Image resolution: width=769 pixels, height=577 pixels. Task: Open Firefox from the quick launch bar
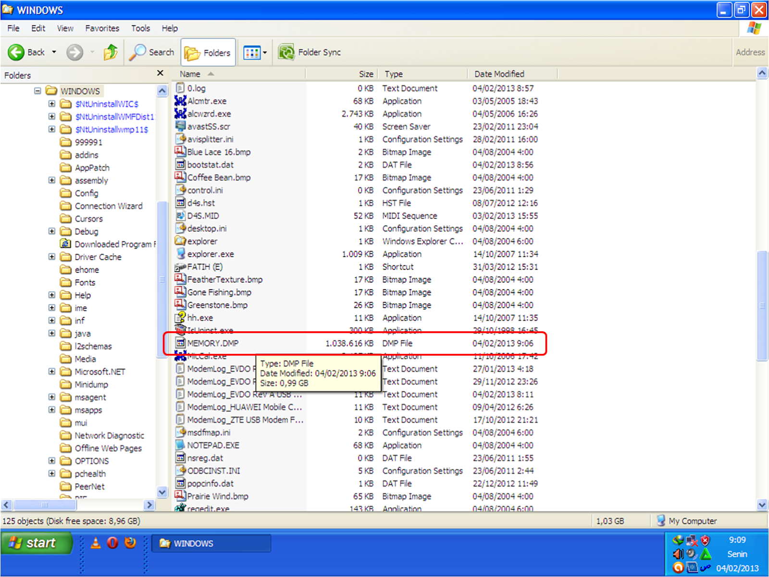tap(129, 543)
